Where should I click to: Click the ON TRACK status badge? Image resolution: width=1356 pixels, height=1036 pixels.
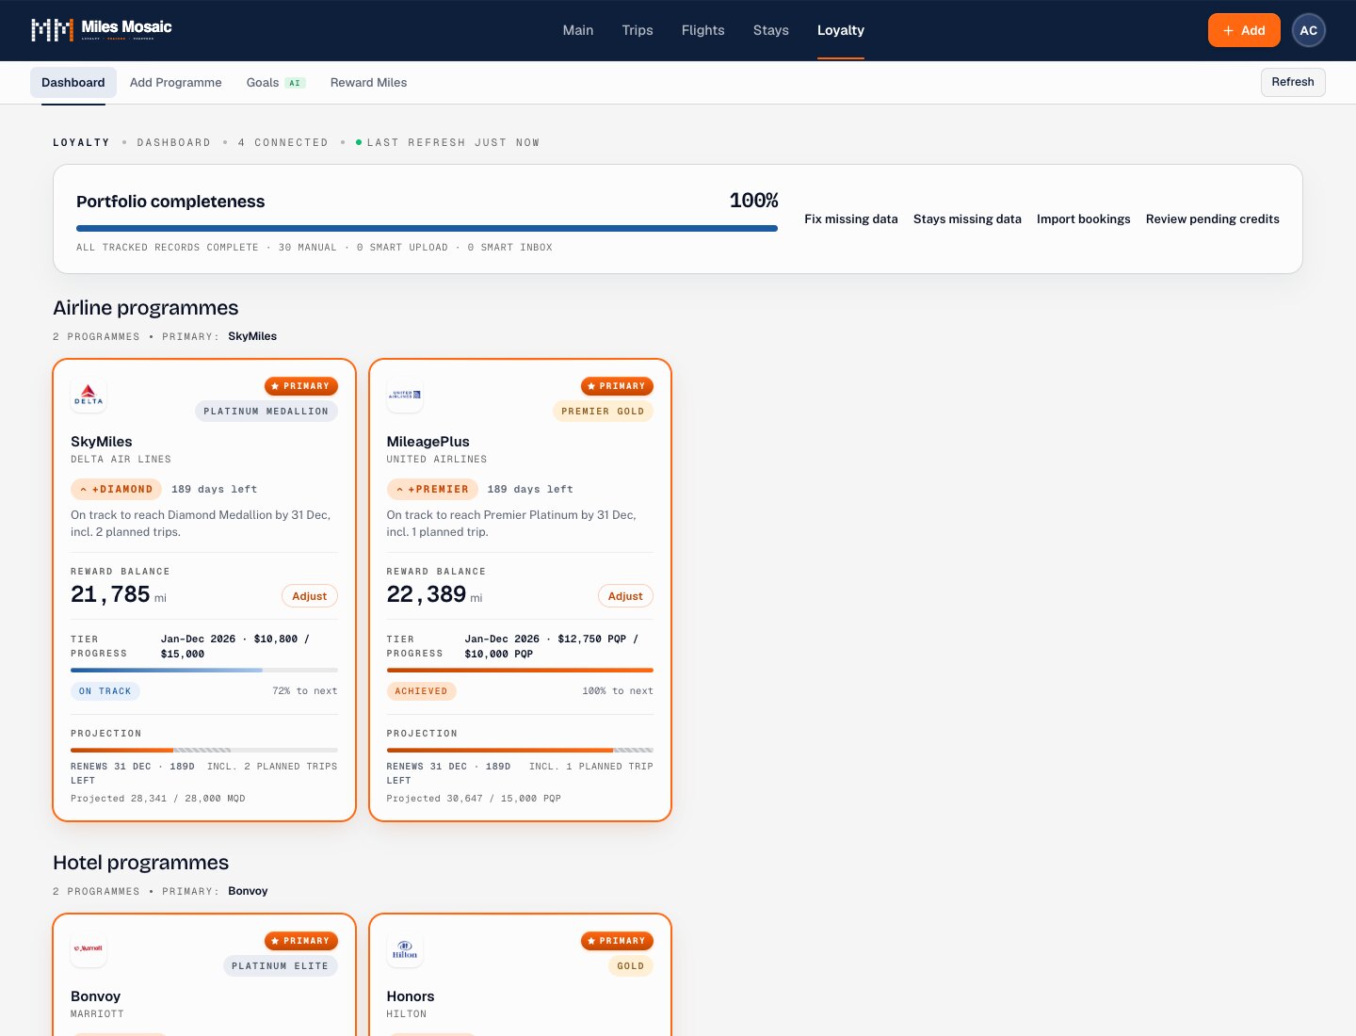click(105, 691)
